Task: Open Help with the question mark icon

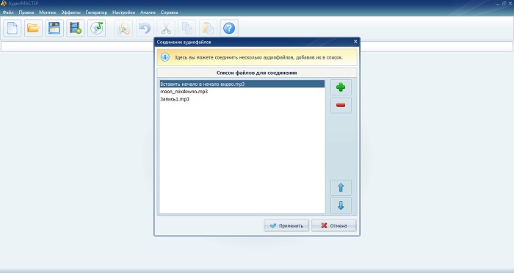Action: tap(229, 28)
